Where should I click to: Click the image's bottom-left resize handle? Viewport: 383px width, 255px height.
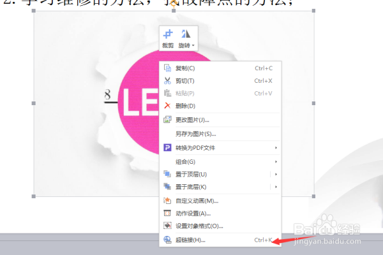[x=34, y=196]
